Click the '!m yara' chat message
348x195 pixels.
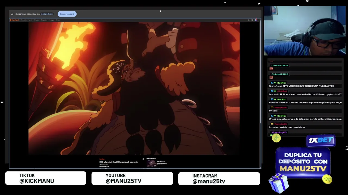tap(273, 111)
